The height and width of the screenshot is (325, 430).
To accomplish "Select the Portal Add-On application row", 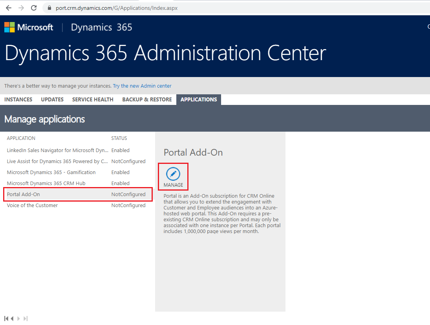I will click(78, 195).
